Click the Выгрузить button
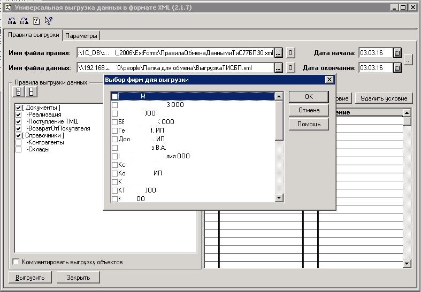This screenshot has width=421, height=292. click(x=30, y=277)
